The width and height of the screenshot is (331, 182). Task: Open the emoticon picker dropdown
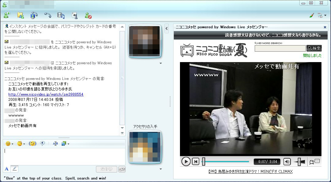point(13,144)
